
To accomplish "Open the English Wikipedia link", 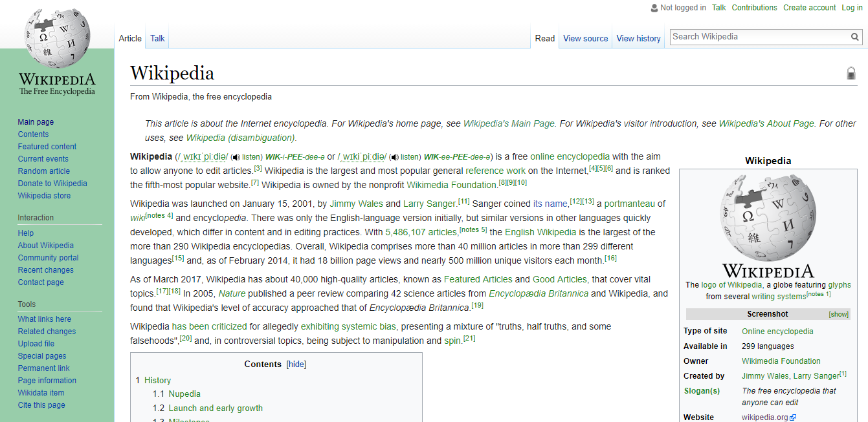I will point(540,232).
